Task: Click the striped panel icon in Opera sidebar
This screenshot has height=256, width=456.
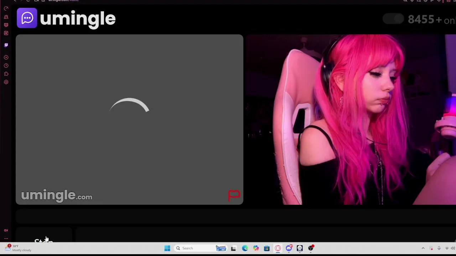Action: (x=6, y=25)
